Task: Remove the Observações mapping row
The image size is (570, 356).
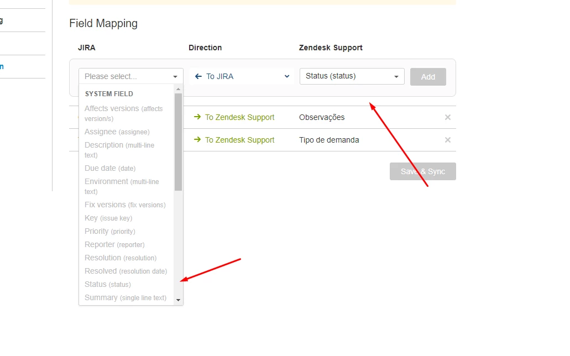Action: [x=448, y=117]
